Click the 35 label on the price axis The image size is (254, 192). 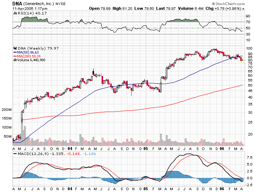click(x=250, y=104)
